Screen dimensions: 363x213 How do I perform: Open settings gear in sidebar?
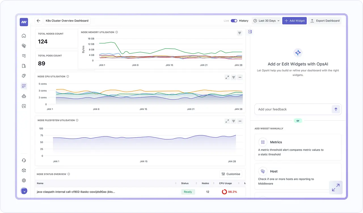(x=24, y=180)
